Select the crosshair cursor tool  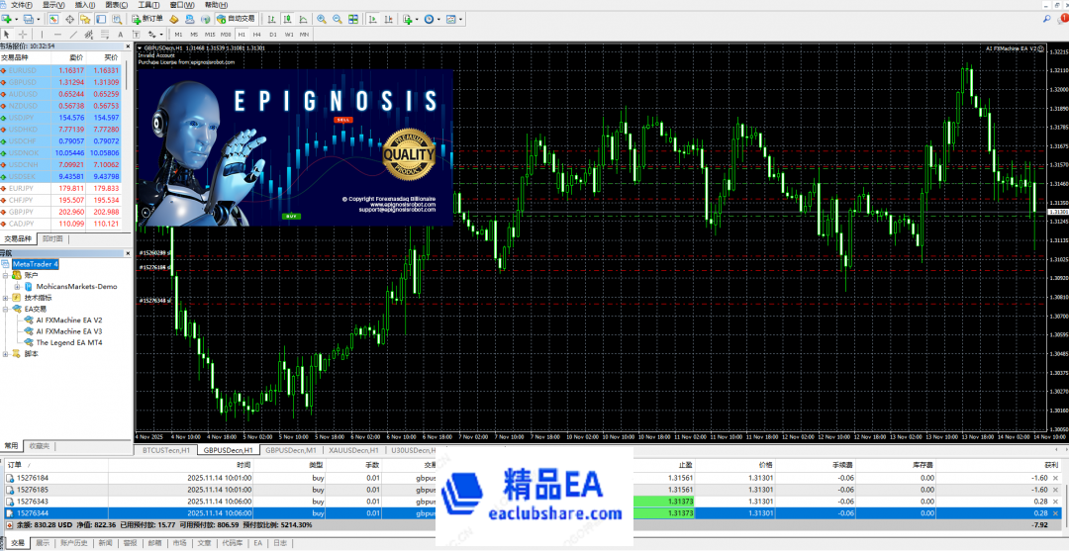[23, 34]
